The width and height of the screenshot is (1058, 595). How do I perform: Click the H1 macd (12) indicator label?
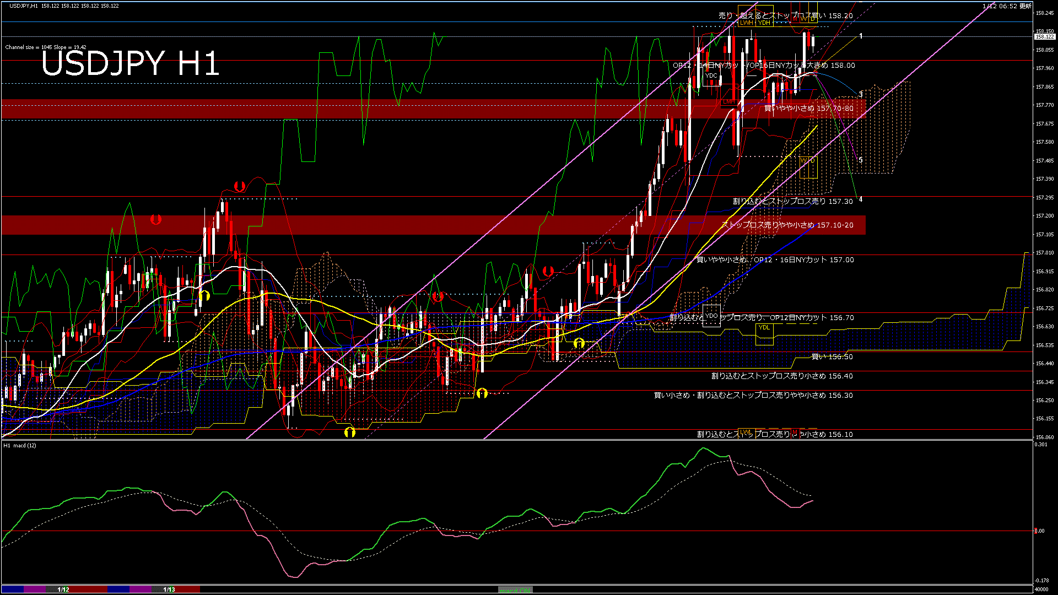[20, 445]
